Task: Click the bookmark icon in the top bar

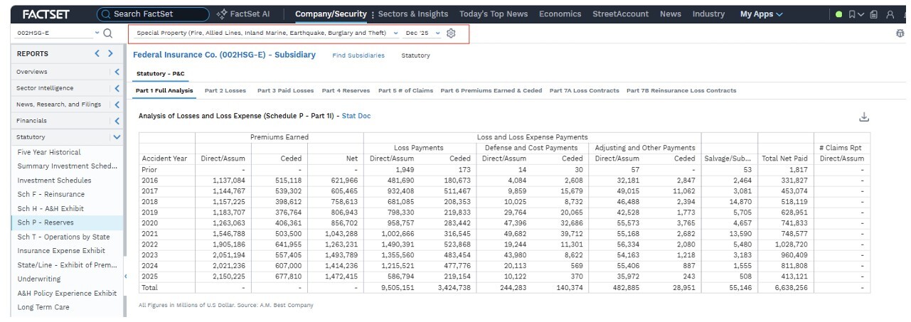Action: [x=852, y=14]
